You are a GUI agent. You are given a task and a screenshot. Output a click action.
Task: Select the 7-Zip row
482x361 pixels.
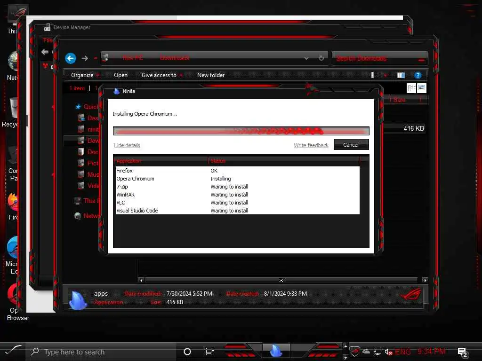237,187
